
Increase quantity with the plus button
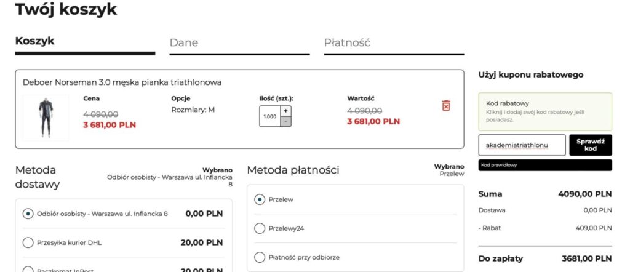pos(285,111)
